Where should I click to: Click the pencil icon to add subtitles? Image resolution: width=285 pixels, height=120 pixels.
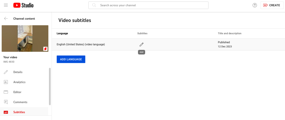pos(142,44)
